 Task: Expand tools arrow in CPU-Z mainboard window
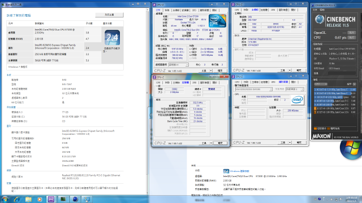290,70
